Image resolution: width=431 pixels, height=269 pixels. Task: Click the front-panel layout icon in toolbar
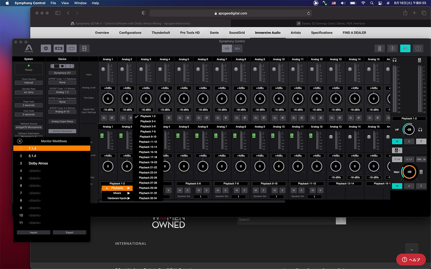pos(71,48)
